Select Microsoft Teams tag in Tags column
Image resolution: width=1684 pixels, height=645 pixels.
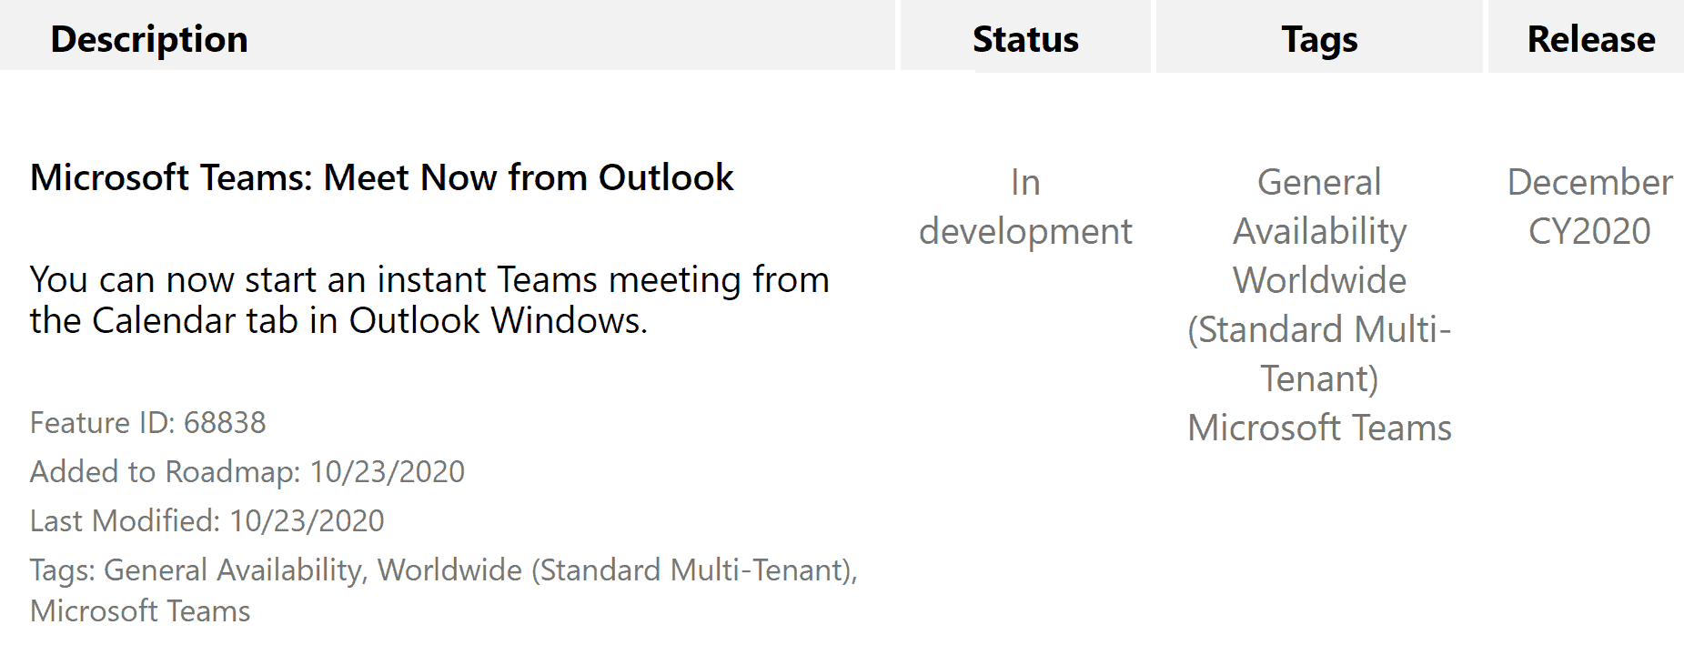click(x=1319, y=428)
